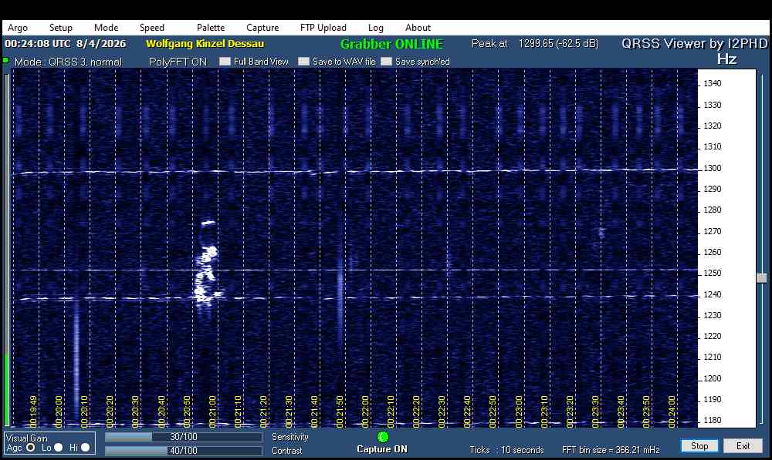Click the small green mode status indicator
The width and height of the screenshot is (772, 460).
pos(5,60)
